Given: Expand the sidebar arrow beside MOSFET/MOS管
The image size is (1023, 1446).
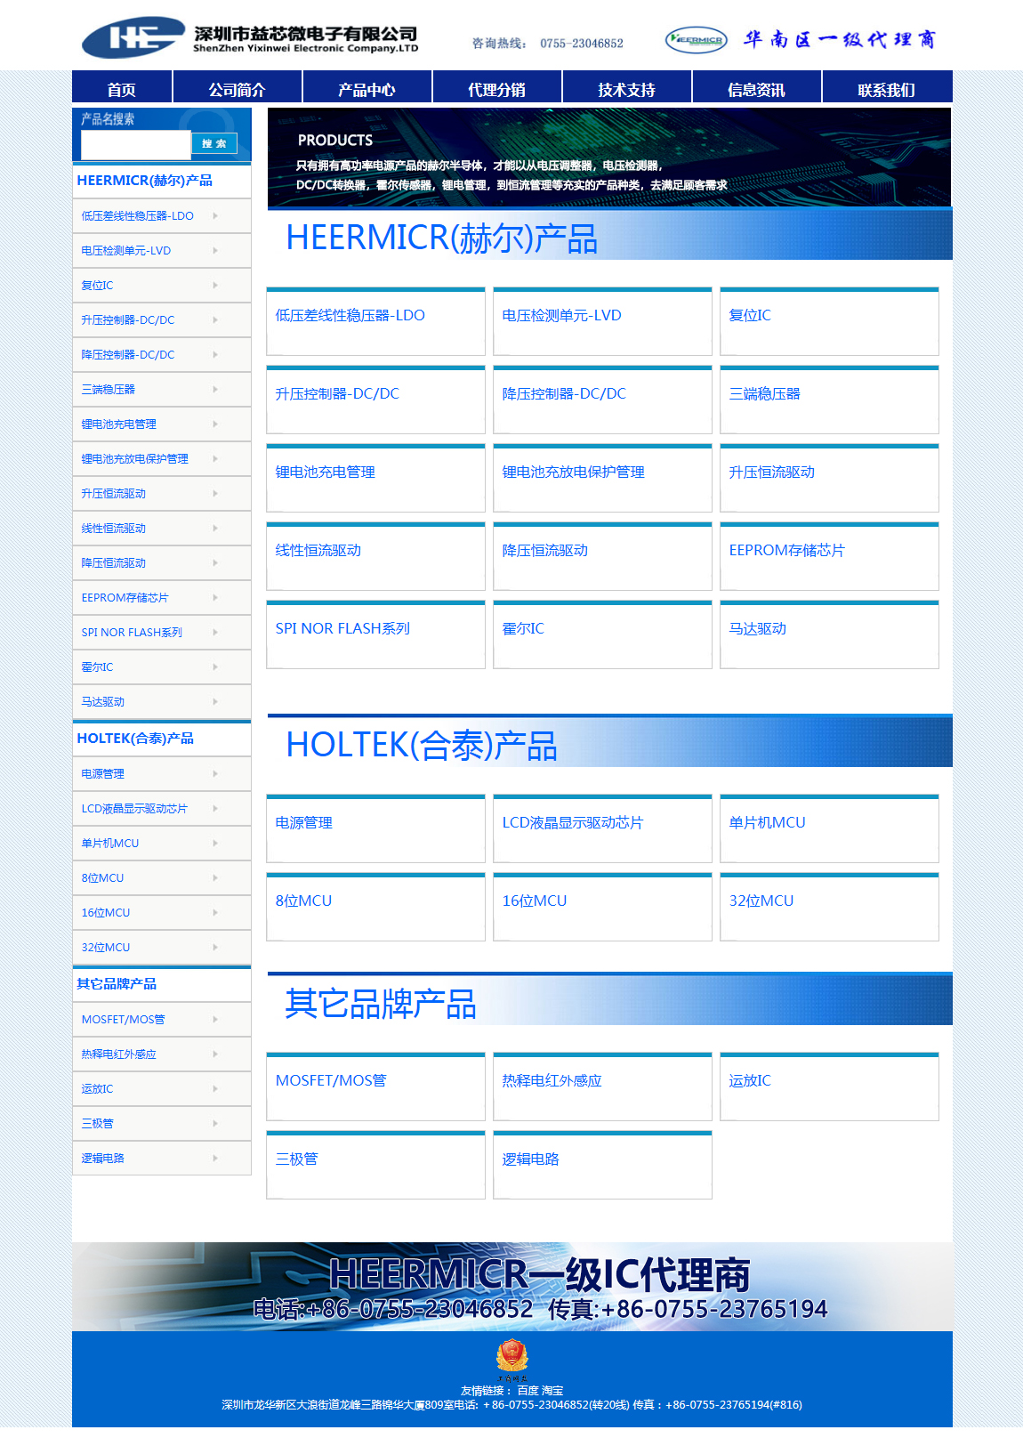Looking at the screenshot, I should click(215, 1019).
